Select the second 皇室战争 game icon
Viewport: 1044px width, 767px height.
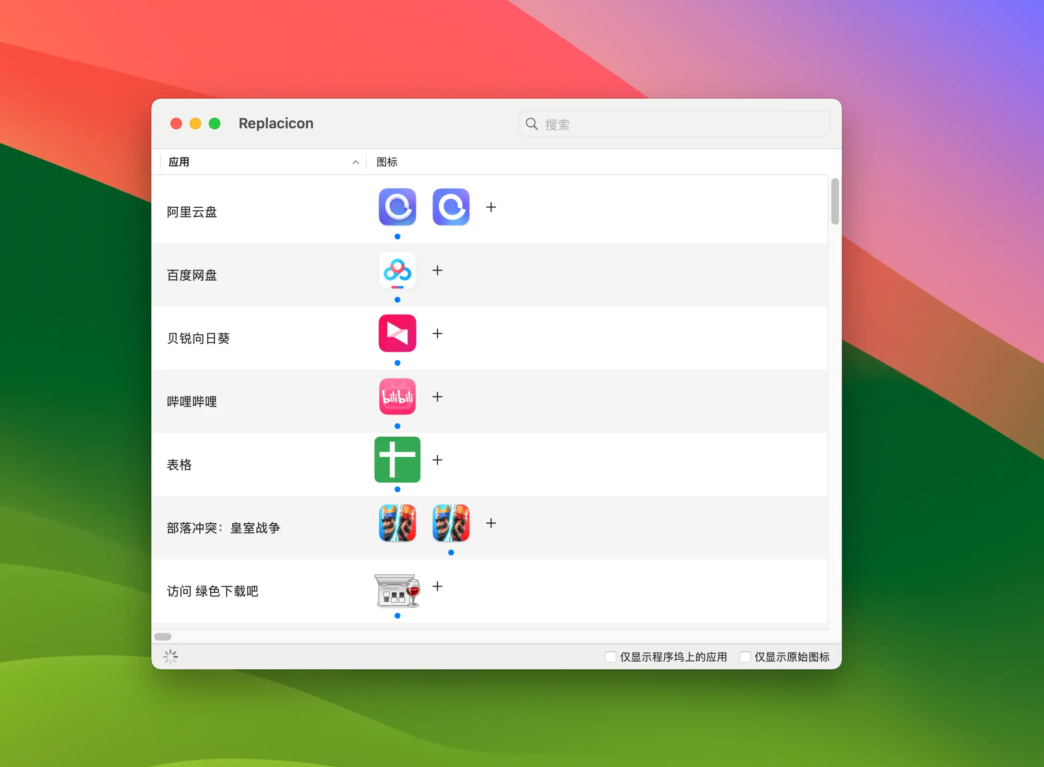click(x=451, y=523)
